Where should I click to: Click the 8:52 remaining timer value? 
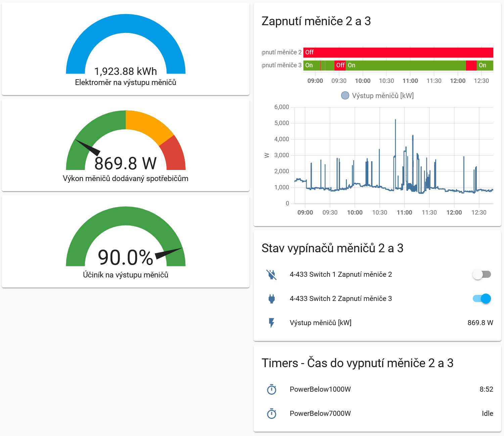486,389
